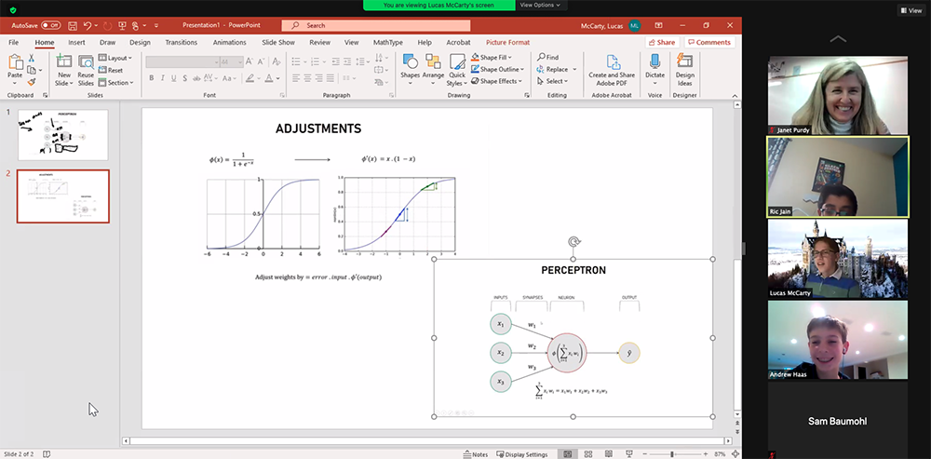The width and height of the screenshot is (931, 459).
Task: Open the Layout dropdown
Action: coord(119,58)
